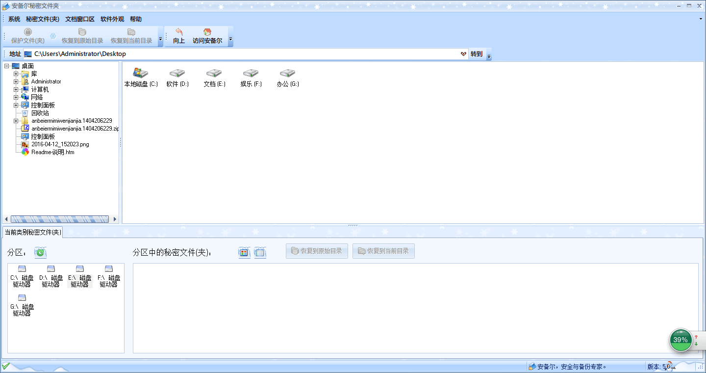The height and width of the screenshot is (373, 706).
Task: Open the address bar history dropdown
Action: click(x=463, y=54)
